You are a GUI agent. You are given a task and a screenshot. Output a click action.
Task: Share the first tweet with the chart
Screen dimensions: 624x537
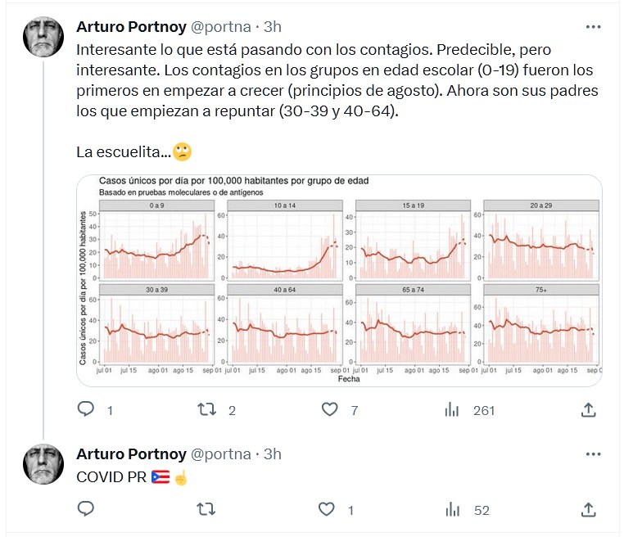[x=588, y=409]
